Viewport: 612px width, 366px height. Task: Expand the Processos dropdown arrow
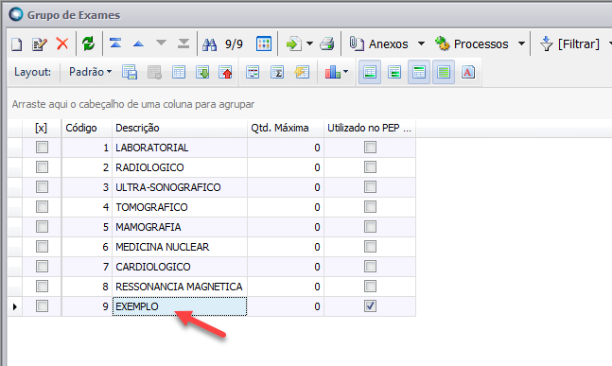pos(521,44)
